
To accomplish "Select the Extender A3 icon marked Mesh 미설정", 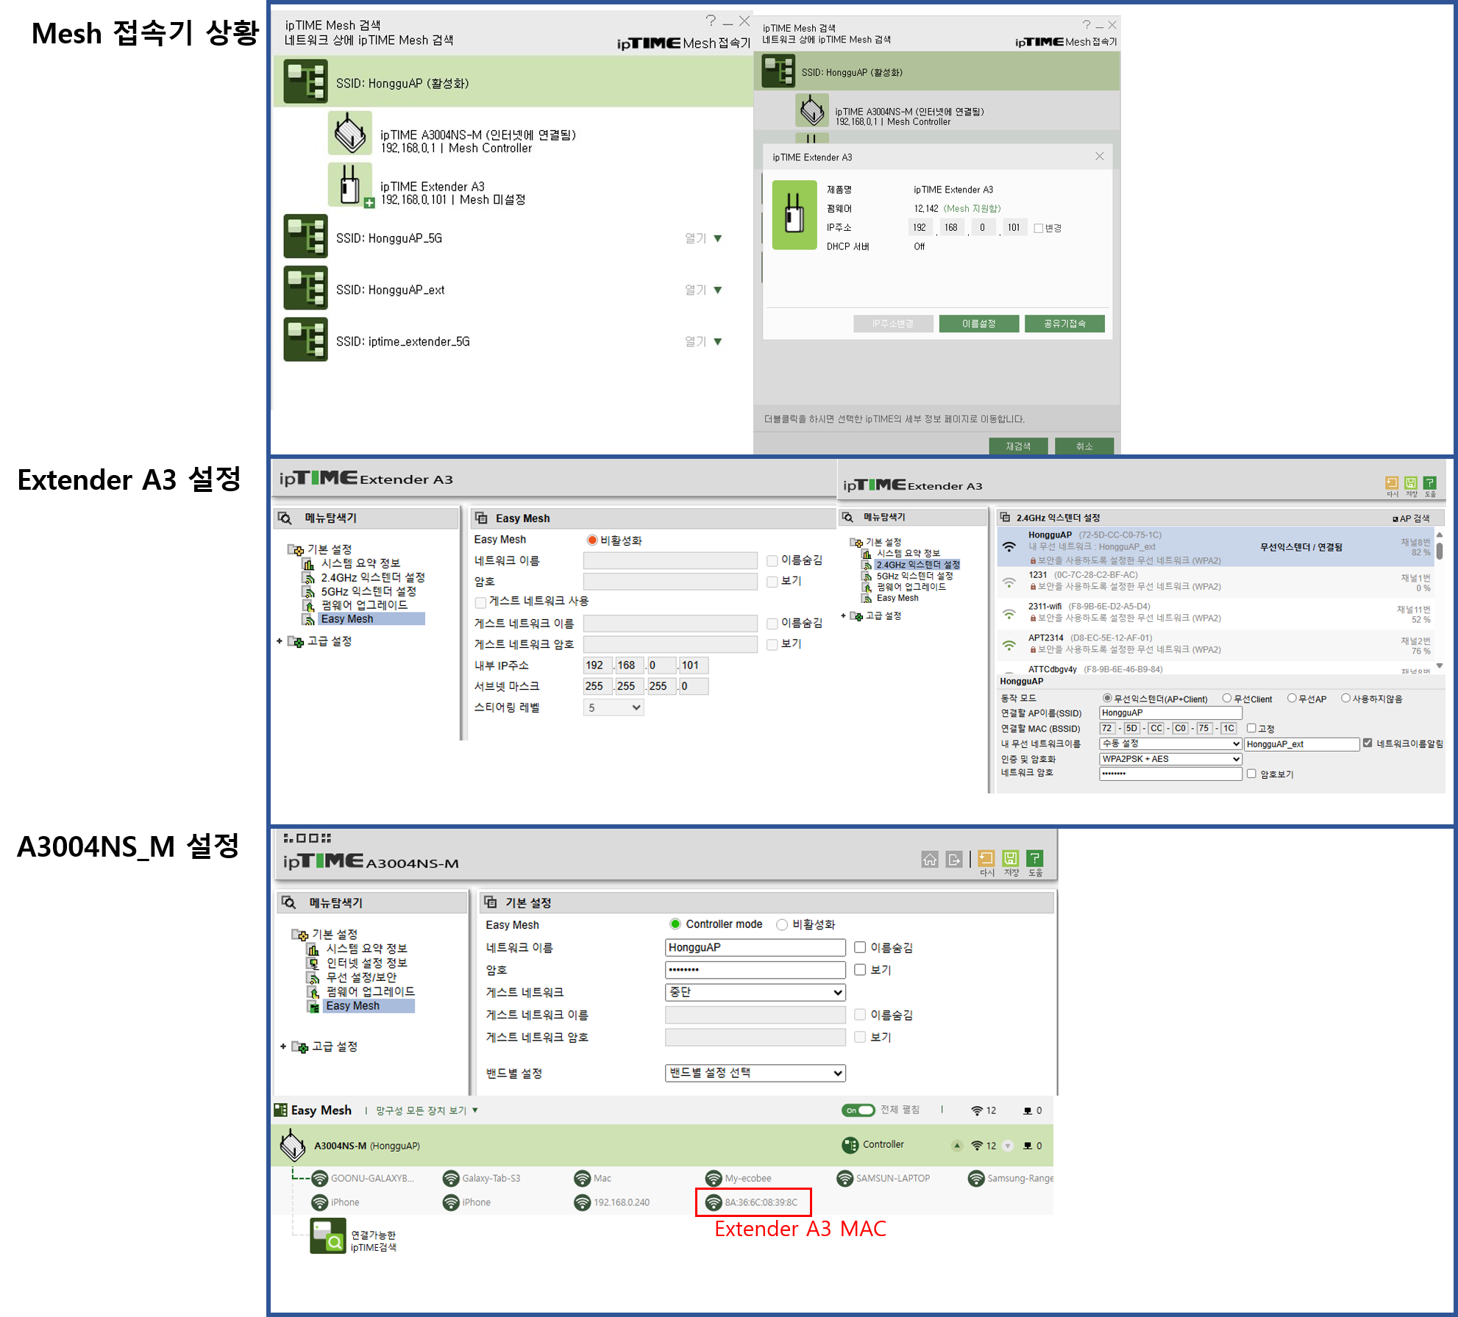I will (350, 185).
